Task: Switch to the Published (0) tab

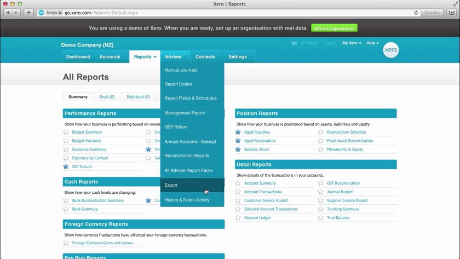Action: (138, 97)
